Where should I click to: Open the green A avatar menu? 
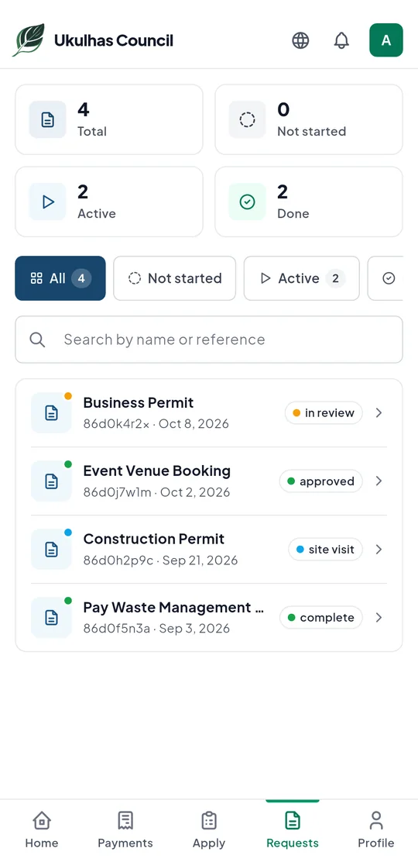coord(386,40)
